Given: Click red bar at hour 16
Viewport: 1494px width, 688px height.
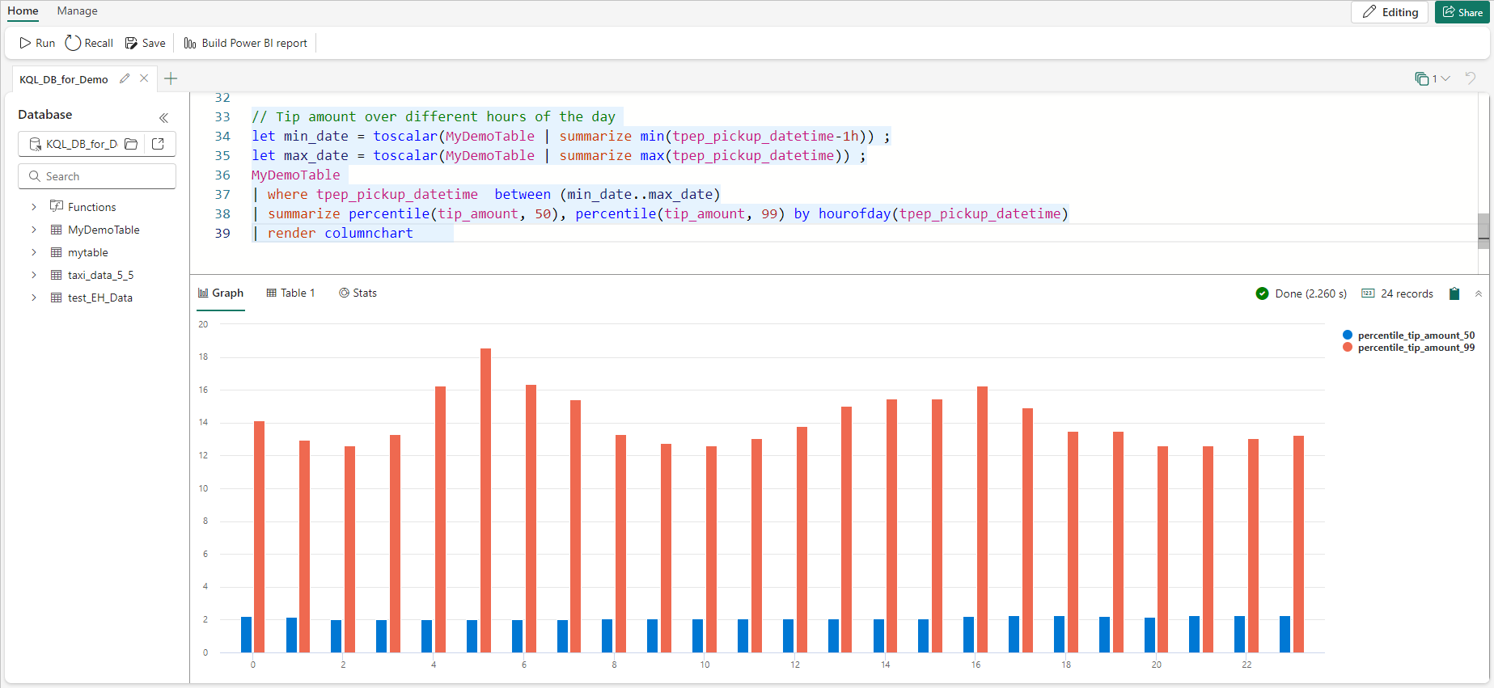Looking at the screenshot, I should tap(982, 519).
